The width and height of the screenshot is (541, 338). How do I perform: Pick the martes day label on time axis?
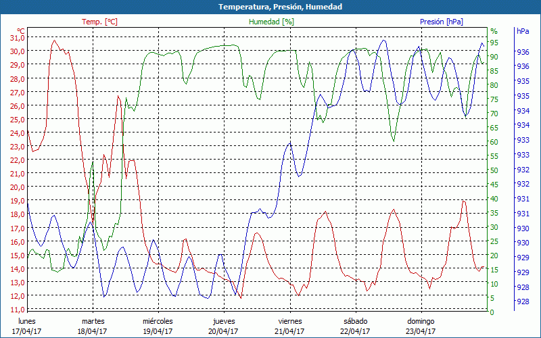[93, 321]
